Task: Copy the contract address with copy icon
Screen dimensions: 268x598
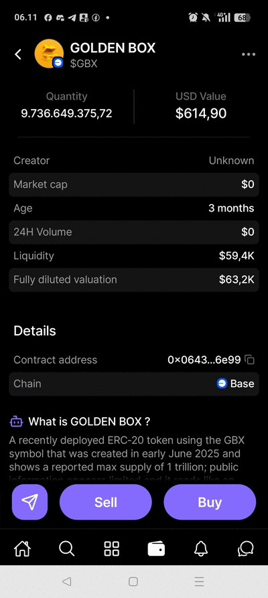Action: click(250, 359)
